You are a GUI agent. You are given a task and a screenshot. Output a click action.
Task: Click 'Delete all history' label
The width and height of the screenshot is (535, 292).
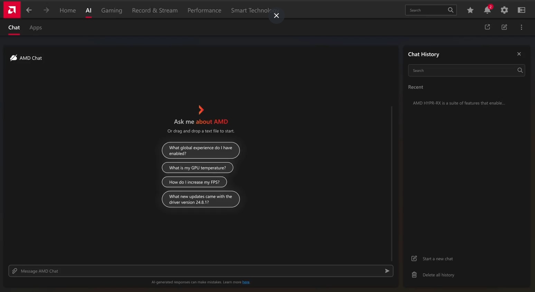point(438,275)
